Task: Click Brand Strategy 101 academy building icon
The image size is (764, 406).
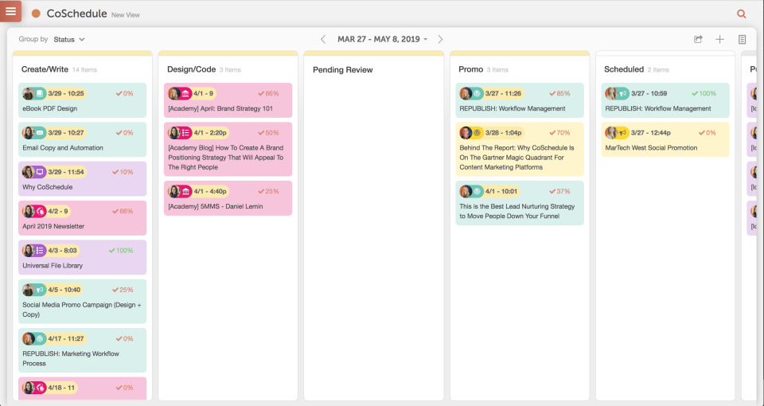Action: tap(185, 94)
